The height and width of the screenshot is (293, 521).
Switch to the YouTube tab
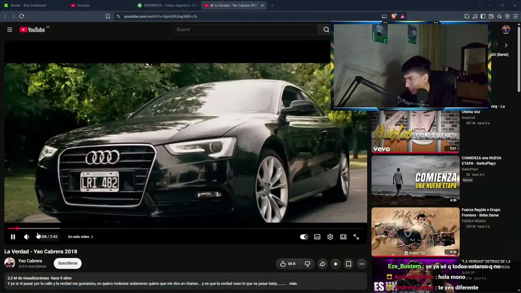pos(100,5)
